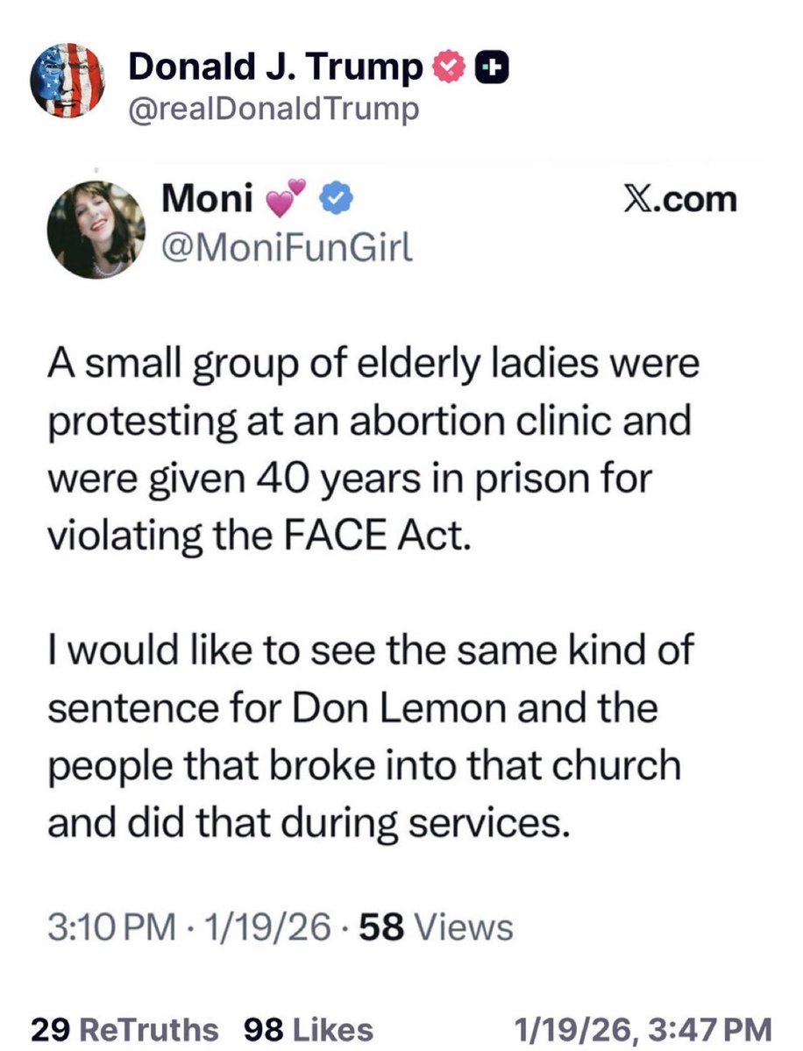The image size is (803, 1051).
Task: Click the 1/19/26, 3:47 PM post timestamp
Action: pos(644,1028)
